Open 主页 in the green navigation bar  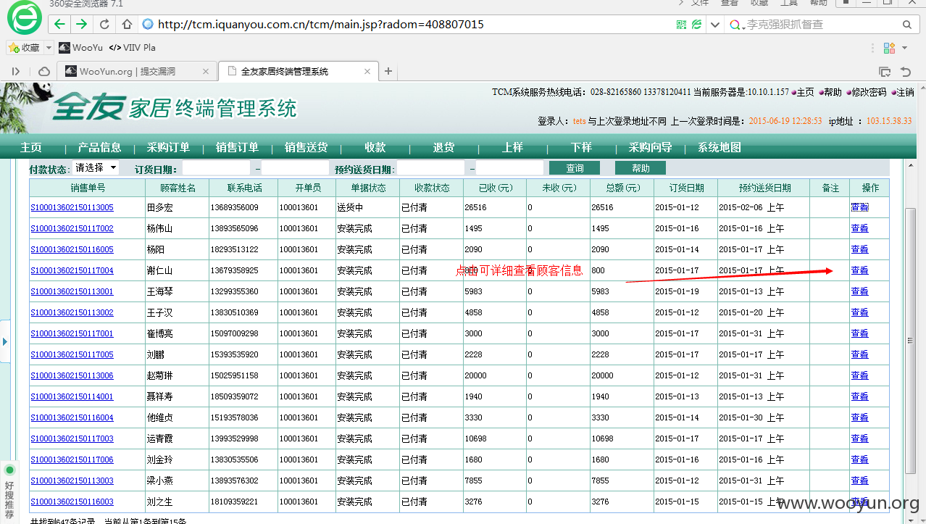coord(31,147)
